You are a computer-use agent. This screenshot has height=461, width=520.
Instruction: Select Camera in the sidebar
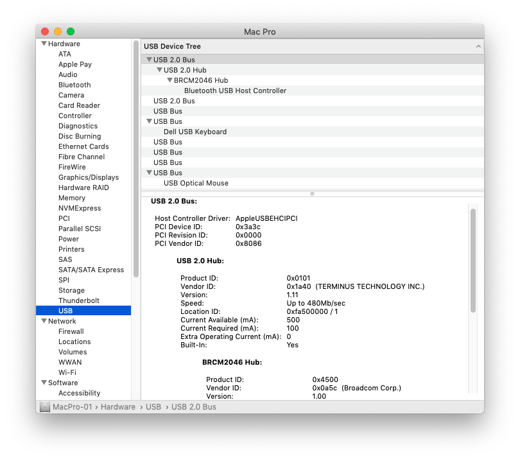point(71,95)
